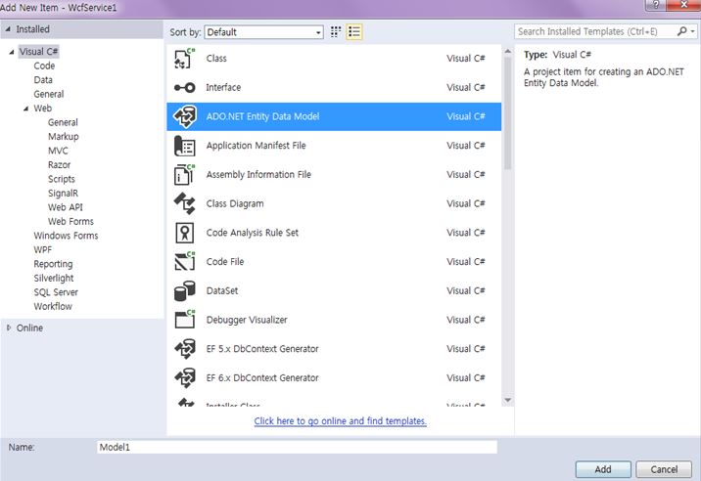Click the Cancel button
701x481 pixels.
(664, 469)
